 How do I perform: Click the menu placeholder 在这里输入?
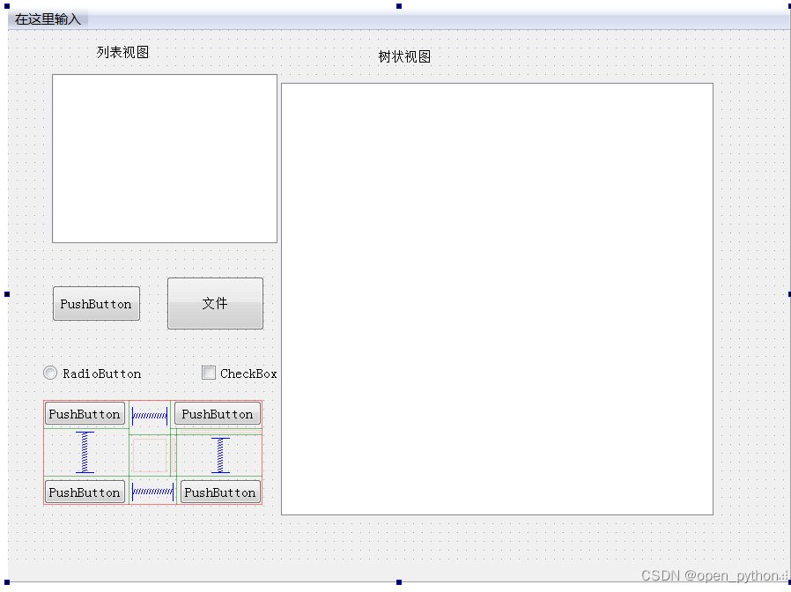[48, 18]
